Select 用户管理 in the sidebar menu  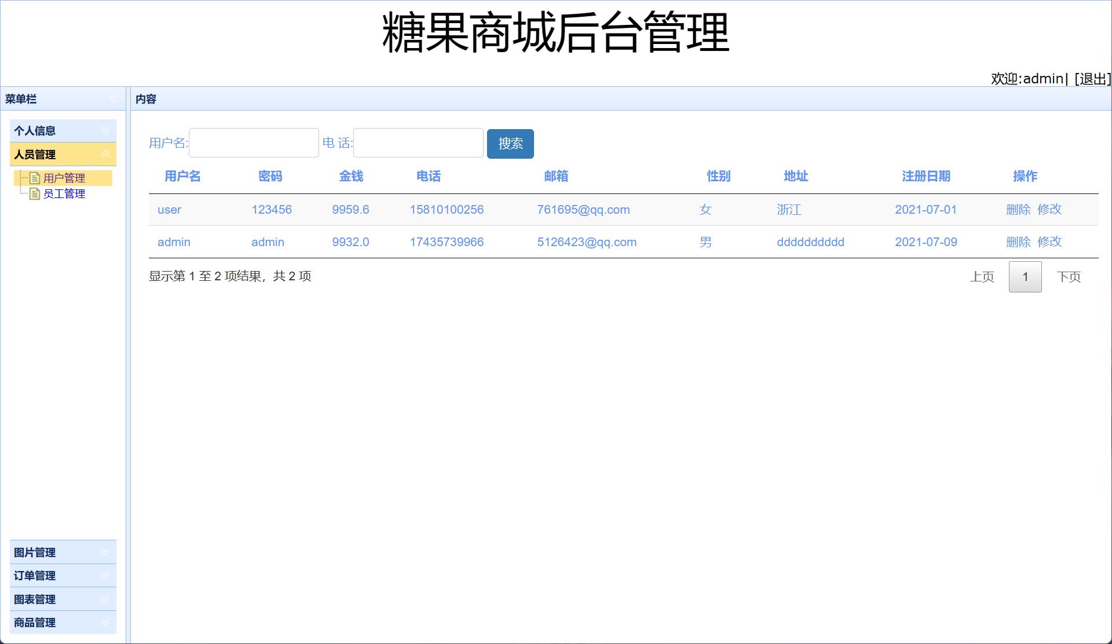tap(64, 178)
